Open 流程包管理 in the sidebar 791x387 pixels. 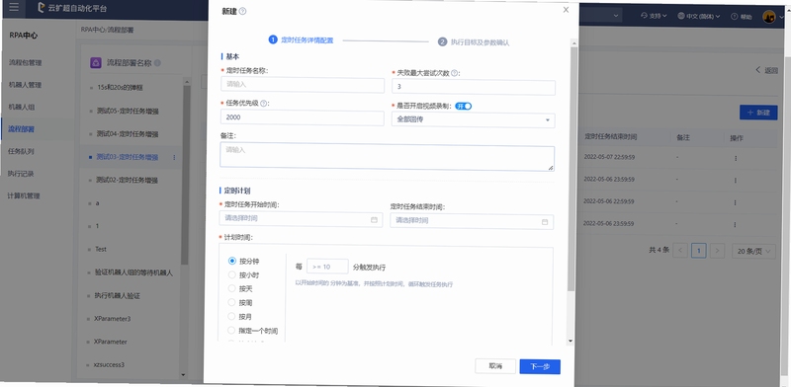[x=25, y=63]
